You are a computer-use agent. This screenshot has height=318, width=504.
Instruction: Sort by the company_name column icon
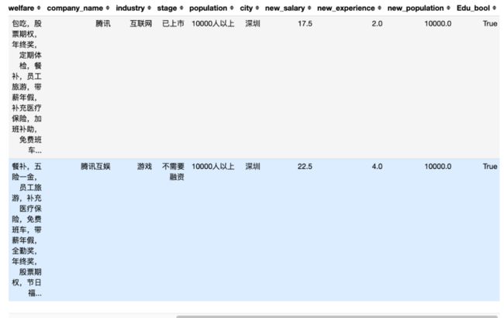click(108, 8)
